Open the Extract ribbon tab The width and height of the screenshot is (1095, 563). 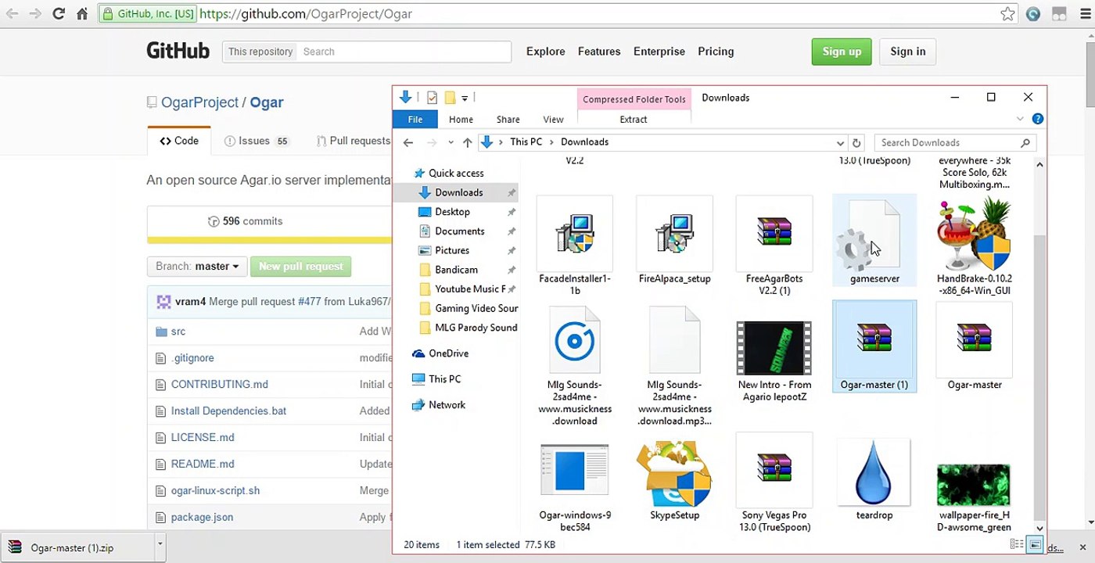pyautogui.click(x=634, y=120)
